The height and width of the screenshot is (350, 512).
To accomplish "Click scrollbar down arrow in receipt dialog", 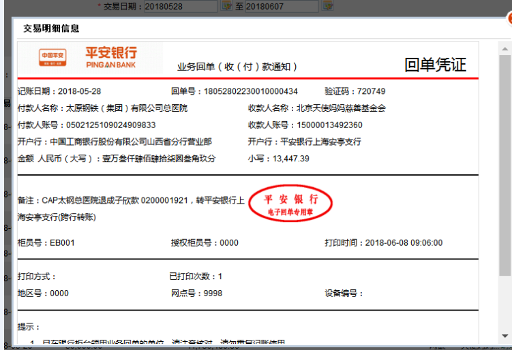I will [x=505, y=336].
